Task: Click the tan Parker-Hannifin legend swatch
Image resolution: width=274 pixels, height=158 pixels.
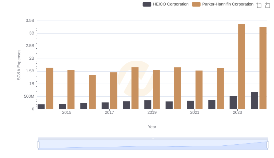Action: 196,4
